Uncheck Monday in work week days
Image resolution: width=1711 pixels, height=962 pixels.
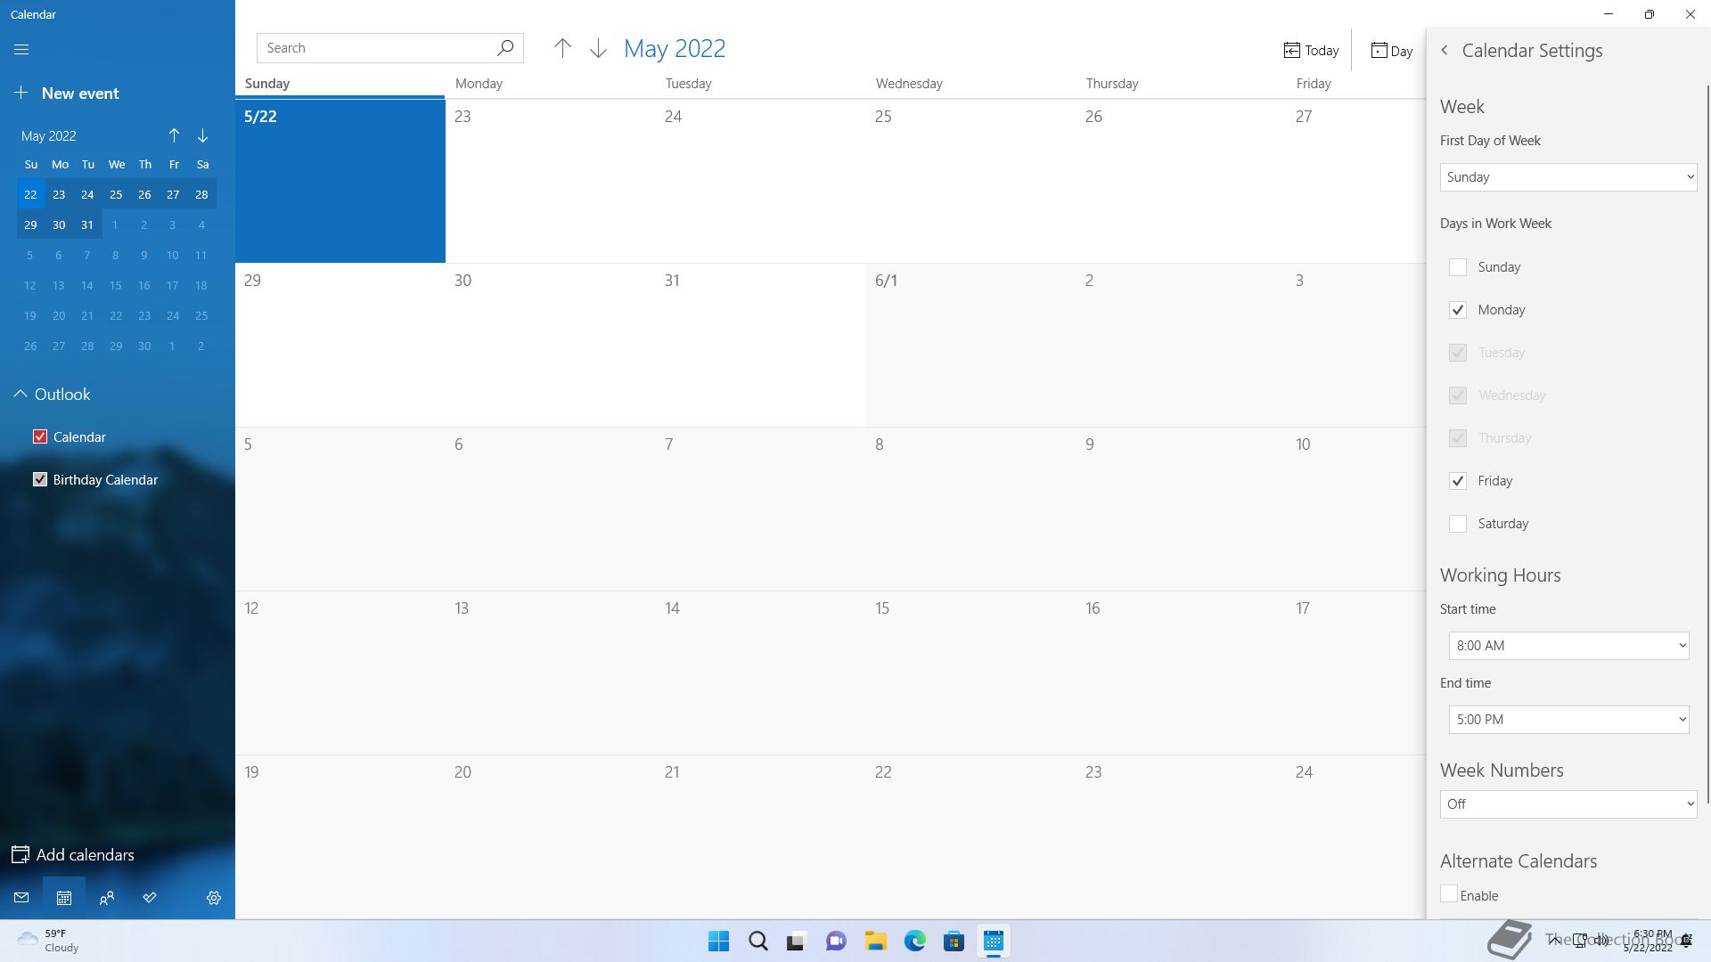[1458, 310]
